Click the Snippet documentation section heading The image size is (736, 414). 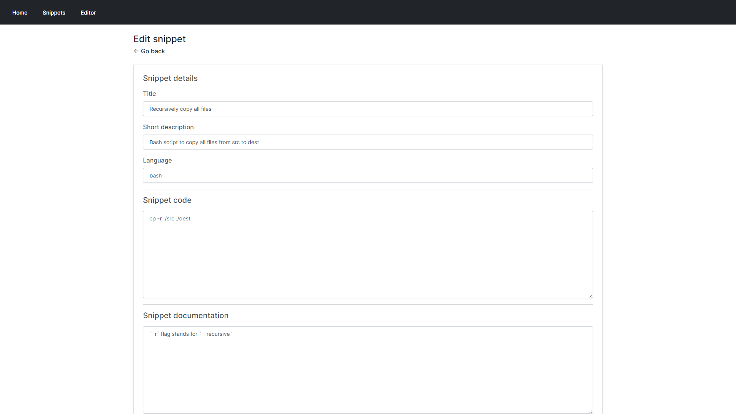click(x=186, y=315)
